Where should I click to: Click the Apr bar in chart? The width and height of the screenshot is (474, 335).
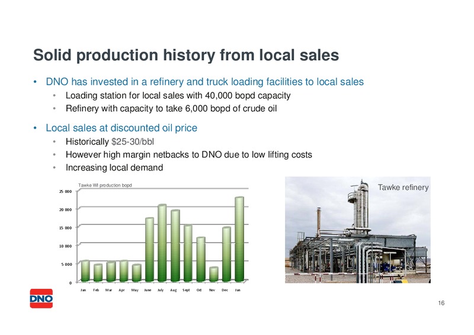click(124, 271)
